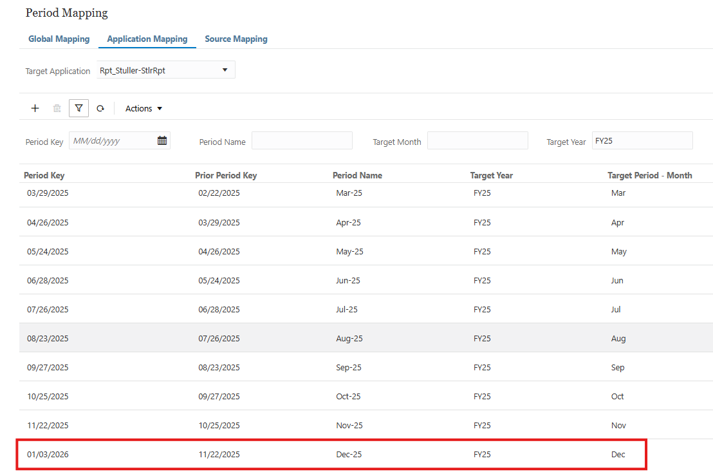Viewport: 713px width, 474px height.
Task: Click the Target Year FY25 cell for Aug-25
Action: (482, 339)
